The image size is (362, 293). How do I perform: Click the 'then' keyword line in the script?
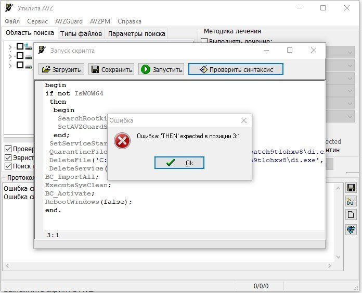pyautogui.click(x=58, y=102)
